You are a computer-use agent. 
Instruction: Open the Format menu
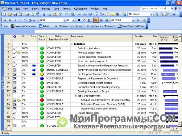click(x=46, y=9)
